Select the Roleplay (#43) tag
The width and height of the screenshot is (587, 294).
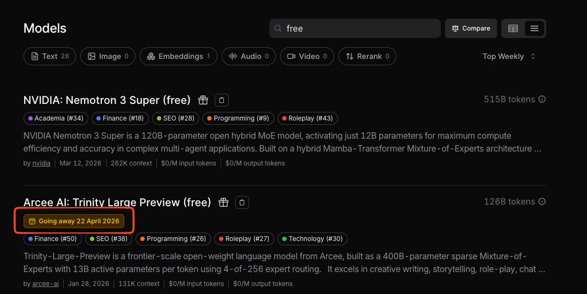pyautogui.click(x=307, y=118)
